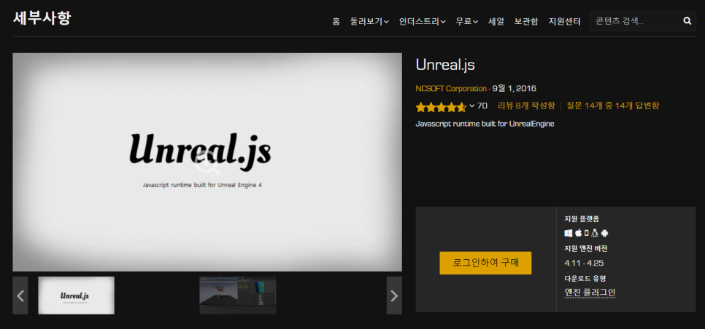Viewport: 705px width, 329px height.
Task: Click the large Unreal.js preview image
Action: 207,162
